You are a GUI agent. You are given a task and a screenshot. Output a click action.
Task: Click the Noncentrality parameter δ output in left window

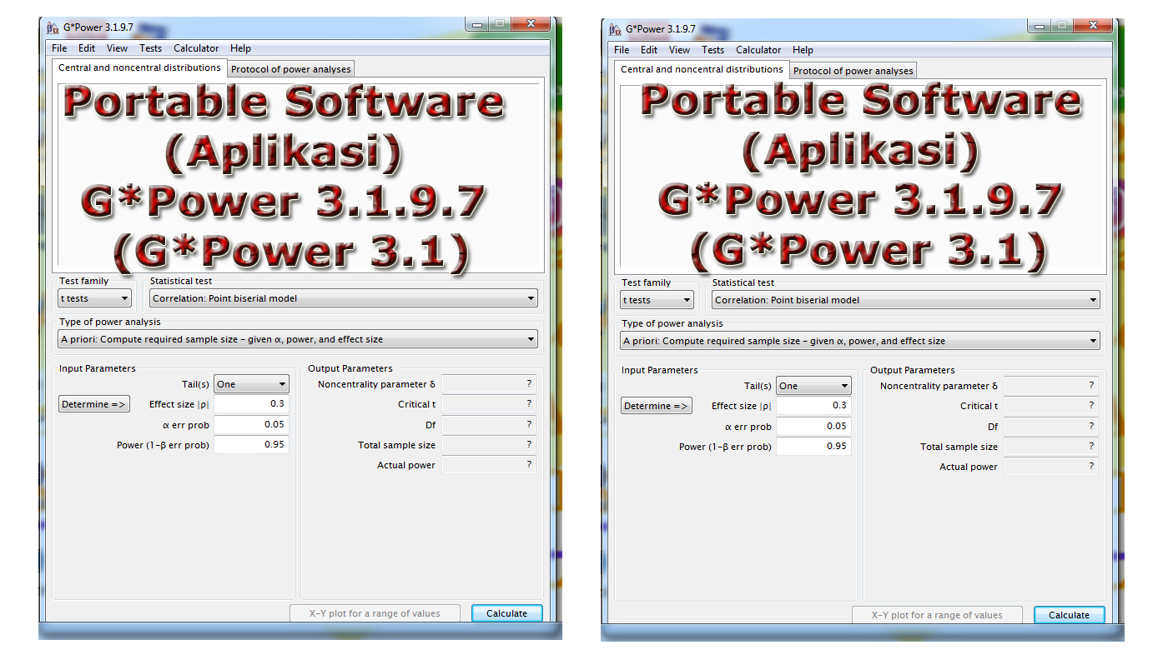click(489, 384)
